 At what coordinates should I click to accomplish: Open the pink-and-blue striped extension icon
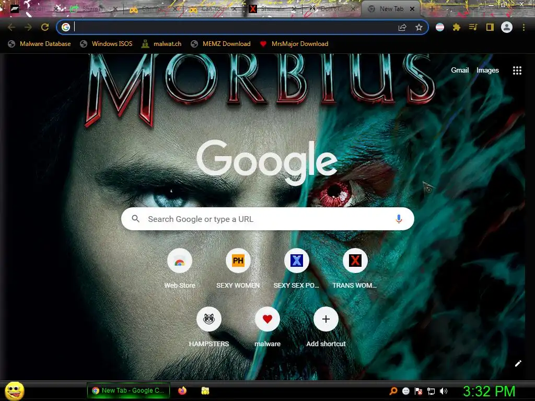click(x=440, y=27)
